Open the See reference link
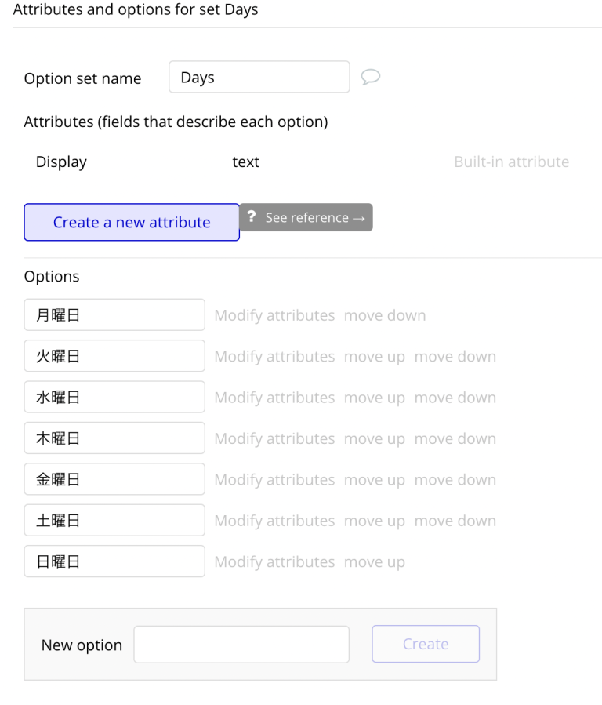This screenshot has height=705, width=602. click(x=314, y=217)
